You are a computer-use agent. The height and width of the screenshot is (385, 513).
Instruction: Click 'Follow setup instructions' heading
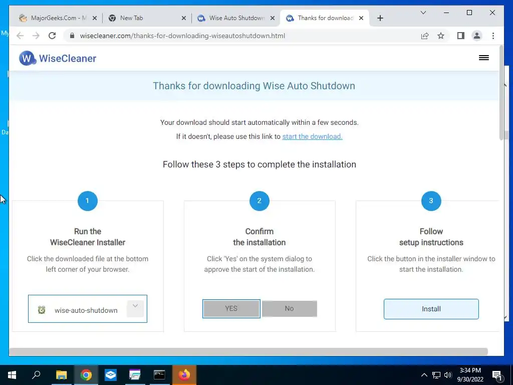point(431,237)
